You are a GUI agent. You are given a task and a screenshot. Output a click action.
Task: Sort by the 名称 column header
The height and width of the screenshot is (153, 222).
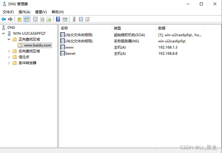pos(86,28)
